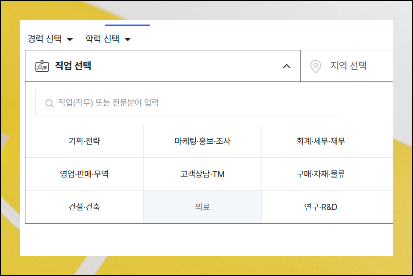Viewport: 413px width, 276px height.
Task: Open the 경력 선택 dropdown
Action: click(x=50, y=39)
